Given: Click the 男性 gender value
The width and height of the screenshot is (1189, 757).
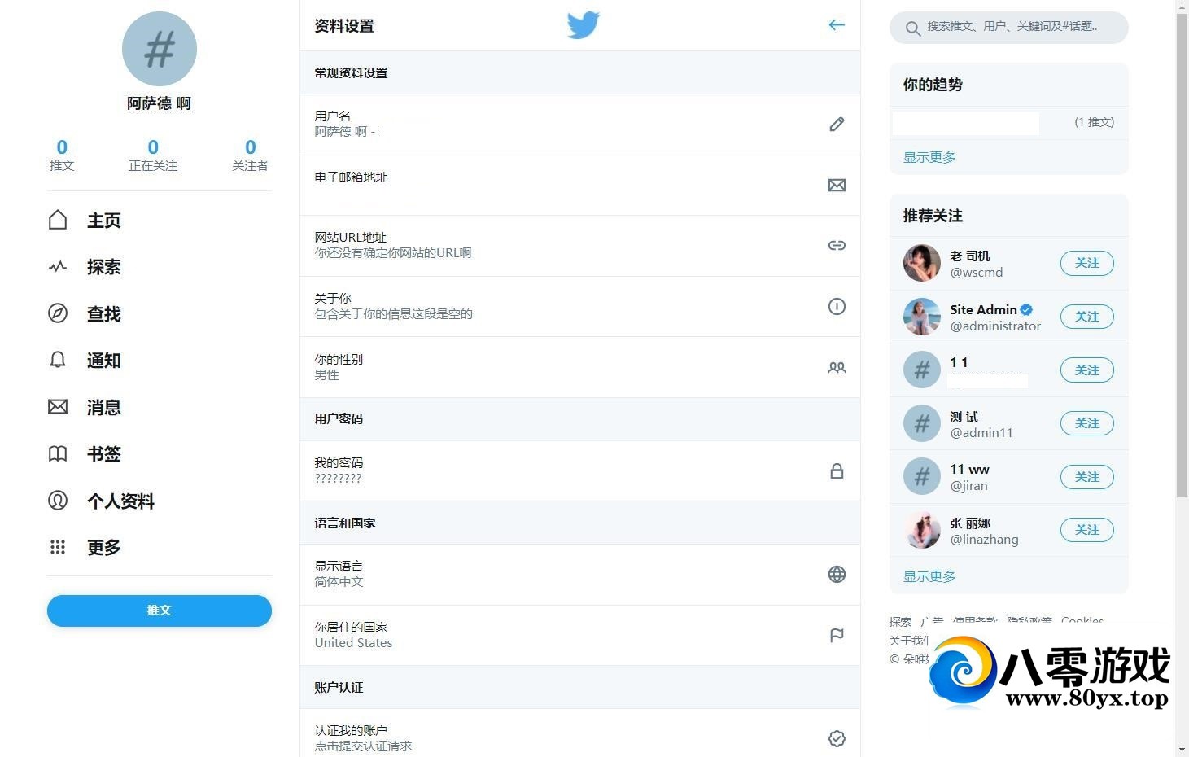Looking at the screenshot, I should (327, 375).
